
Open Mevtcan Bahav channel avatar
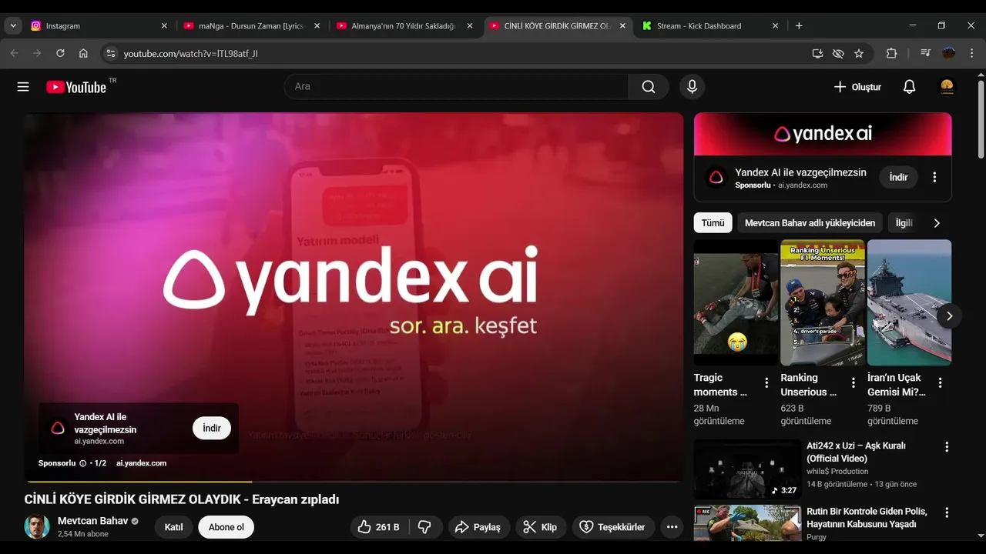pos(36,527)
